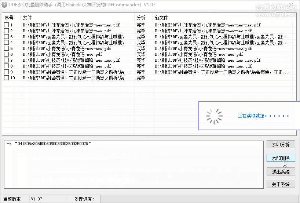Select 小青龙汤-new-new.pdf in 文件 column
Viewport: 300px width, 203px height.
point(67,48)
